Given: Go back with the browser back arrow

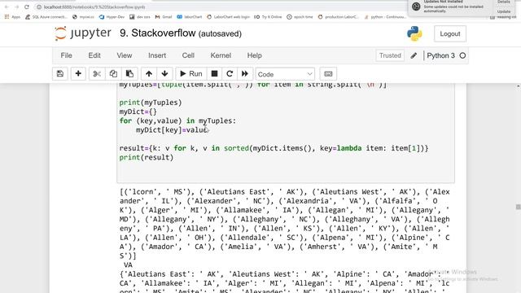Looking at the screenshot, I should tap(7, 7).
